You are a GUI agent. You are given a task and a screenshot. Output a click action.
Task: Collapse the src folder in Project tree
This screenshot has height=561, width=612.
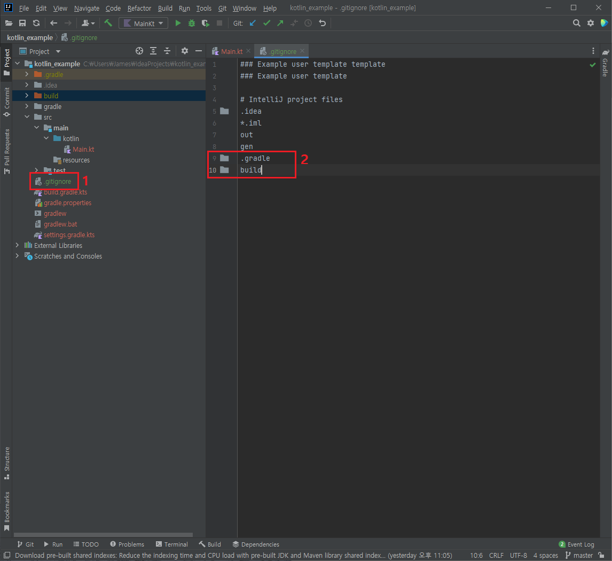pyautogui.click(x=27, y=117)
